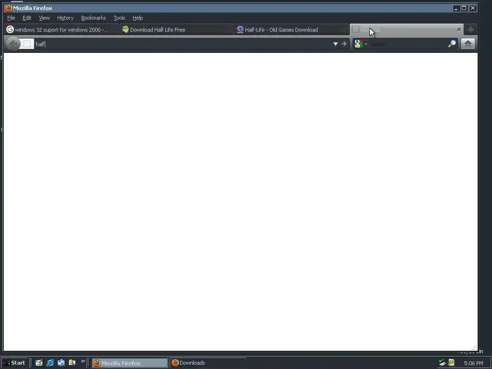492x369 pixels.
Task: Launch Internet Explorer from quick launch
Action: [50, 363]
